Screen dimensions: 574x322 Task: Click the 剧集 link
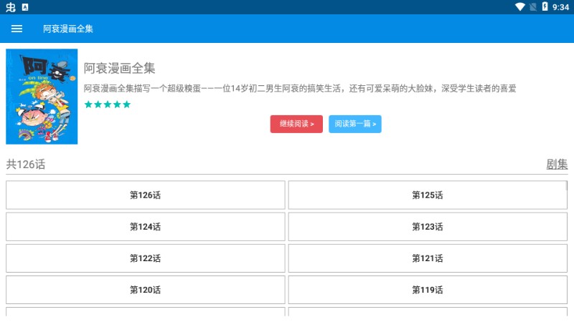[x=557, y=164]
